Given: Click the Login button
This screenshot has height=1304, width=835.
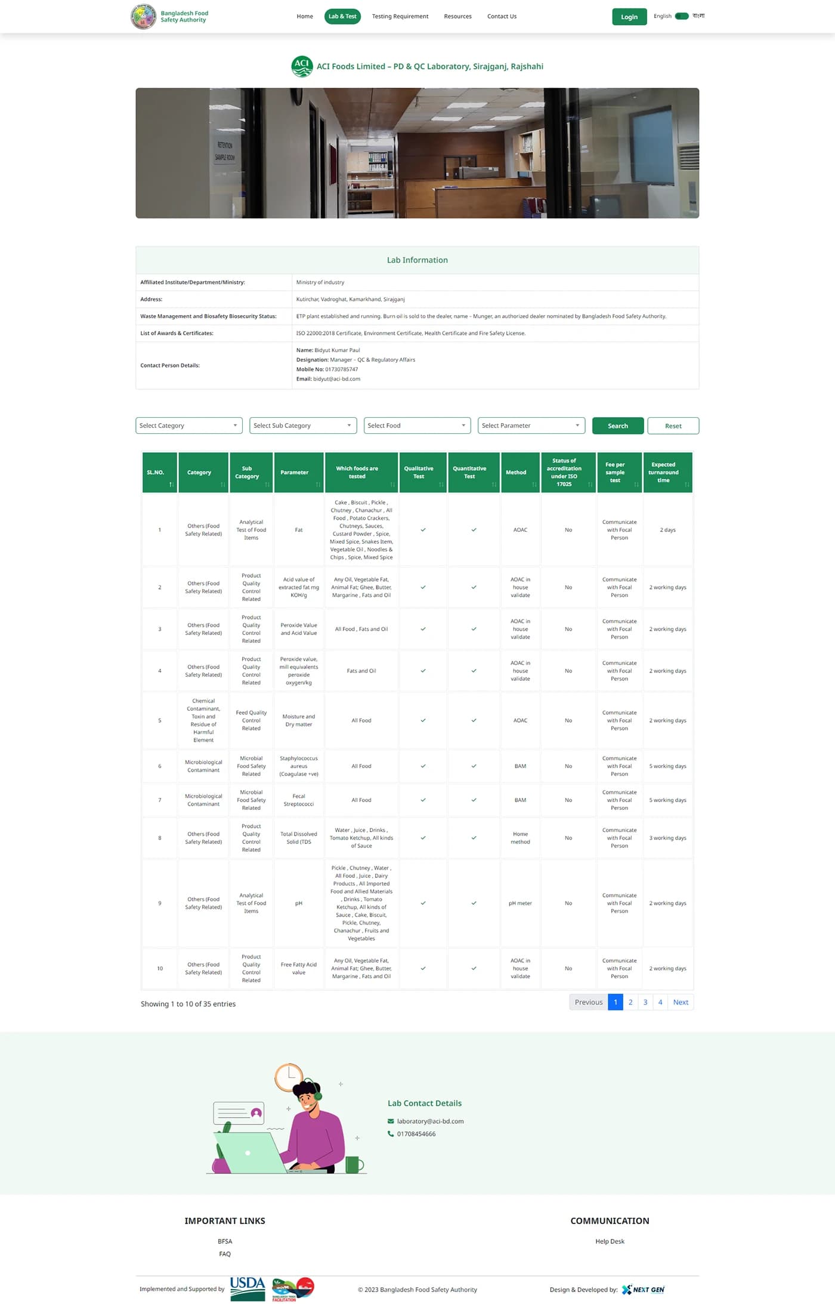Looking at the screenshot, I should tap(629, 17).
